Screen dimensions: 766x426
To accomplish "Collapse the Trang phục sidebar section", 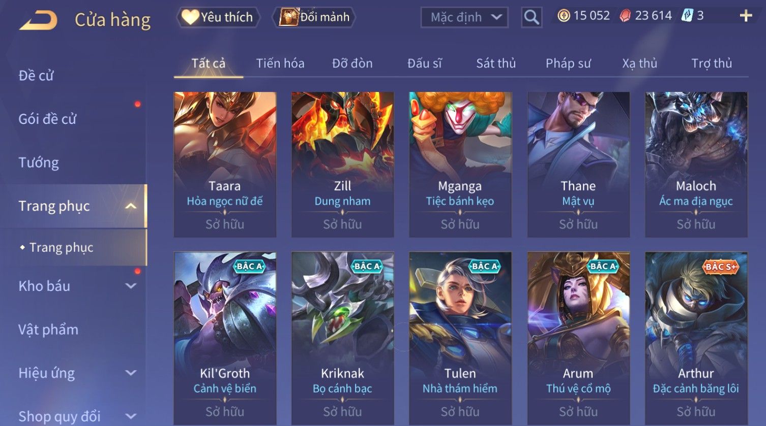I will click(131, 206).
